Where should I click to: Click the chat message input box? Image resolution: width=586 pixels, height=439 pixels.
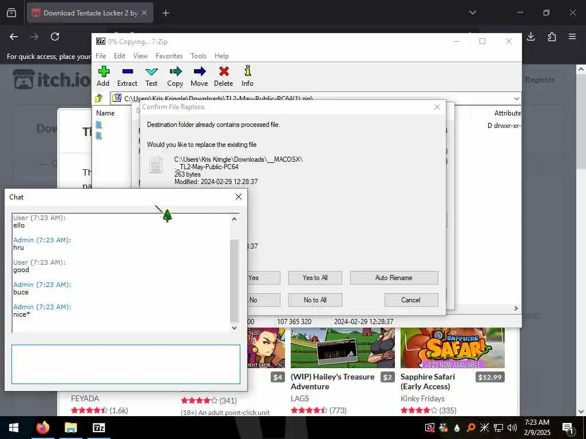(126, 364)
